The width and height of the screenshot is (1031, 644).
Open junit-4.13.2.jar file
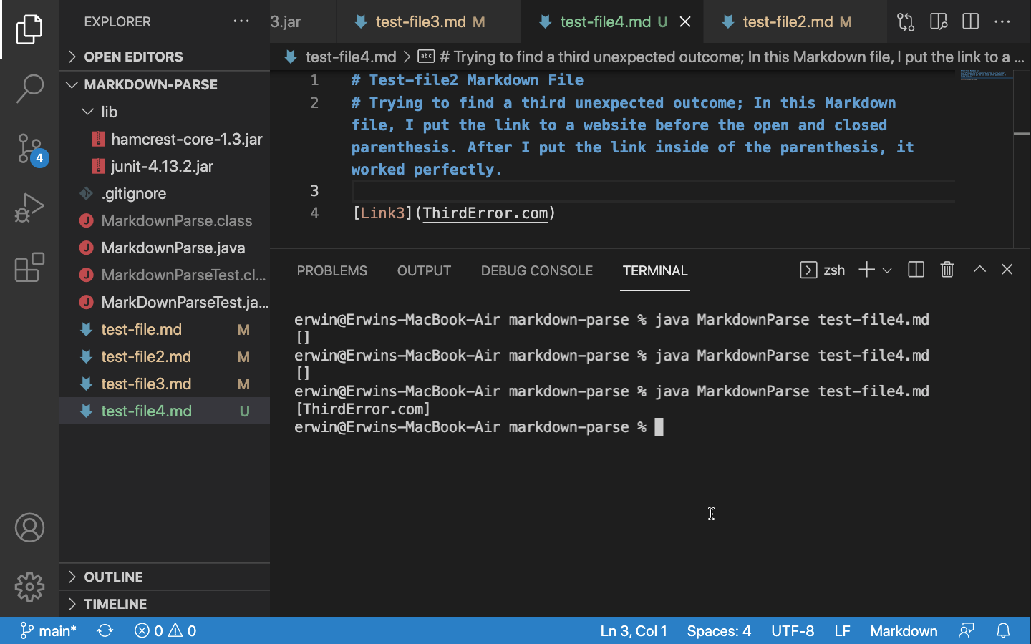tap(165, 166)
